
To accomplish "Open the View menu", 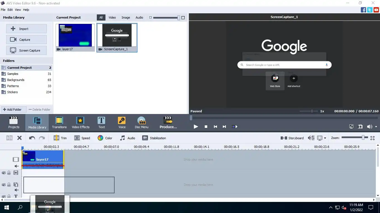I will pos(18,10).
